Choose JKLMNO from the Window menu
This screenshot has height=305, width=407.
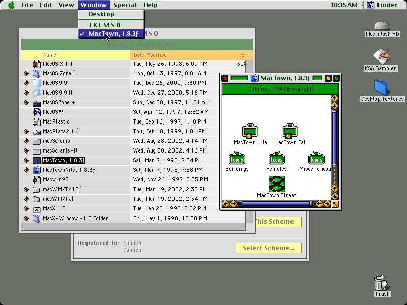111,25
